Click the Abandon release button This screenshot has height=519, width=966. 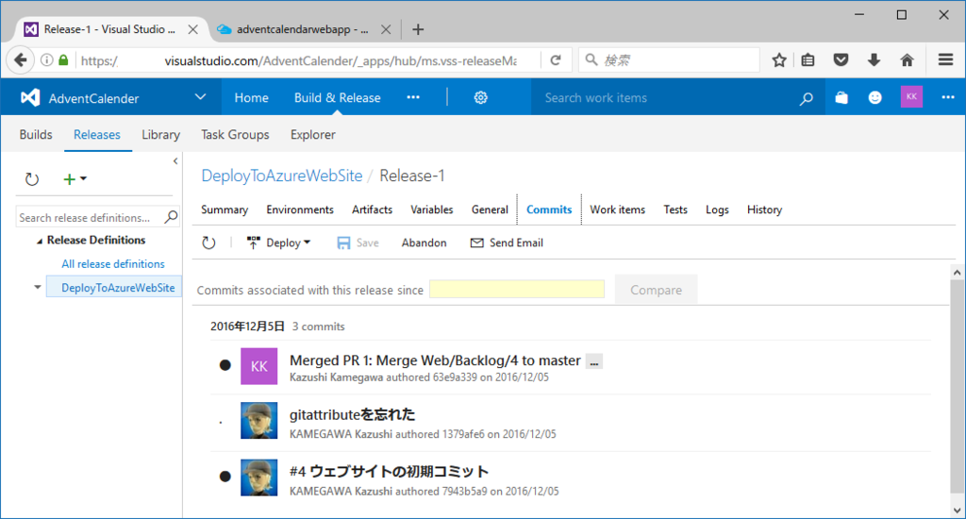424,243
